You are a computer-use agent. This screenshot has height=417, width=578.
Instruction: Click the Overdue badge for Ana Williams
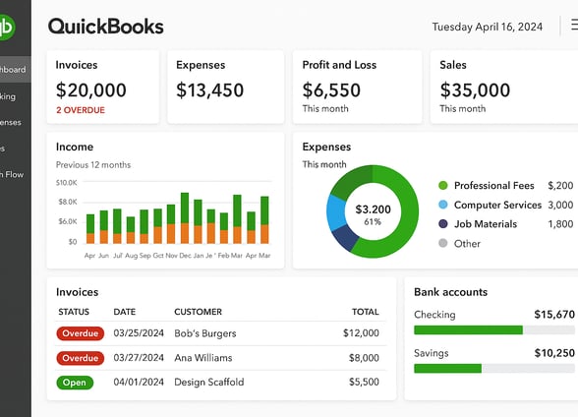81,358
